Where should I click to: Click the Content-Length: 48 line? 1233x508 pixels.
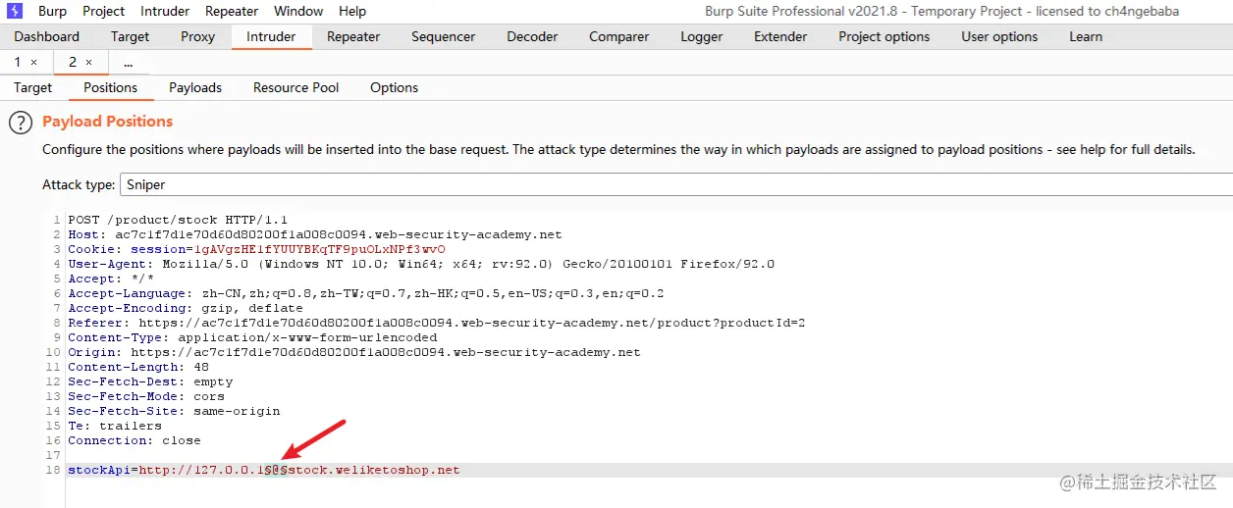click(138, 367)
